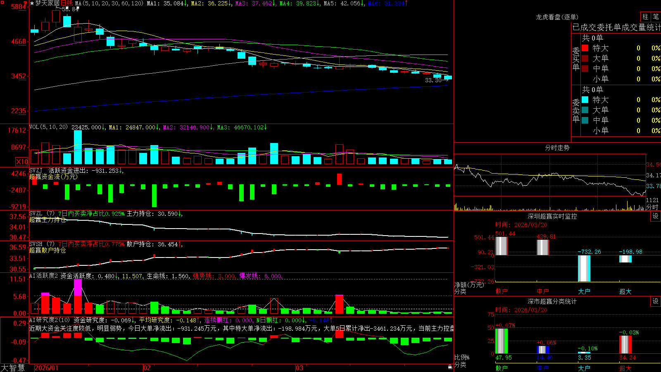Open the AI研究度2(10) indicator name
The height and width of the screenshot is (372, 661).
pyautogui.click(x=50, y=320)
